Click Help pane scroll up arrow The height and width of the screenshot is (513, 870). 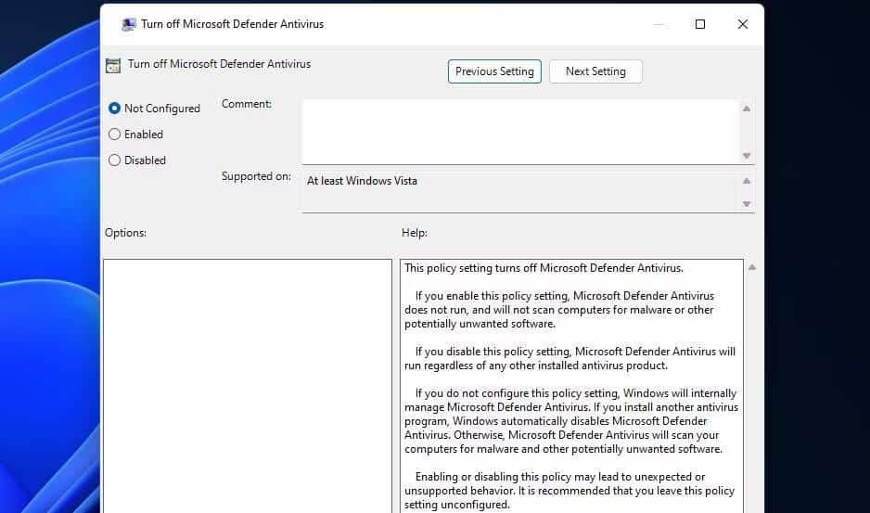752,267
